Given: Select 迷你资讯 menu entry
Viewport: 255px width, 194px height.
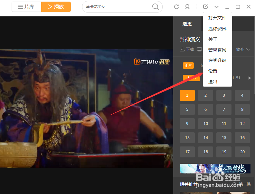Looking at the screenshot, I should pos(217,29).
